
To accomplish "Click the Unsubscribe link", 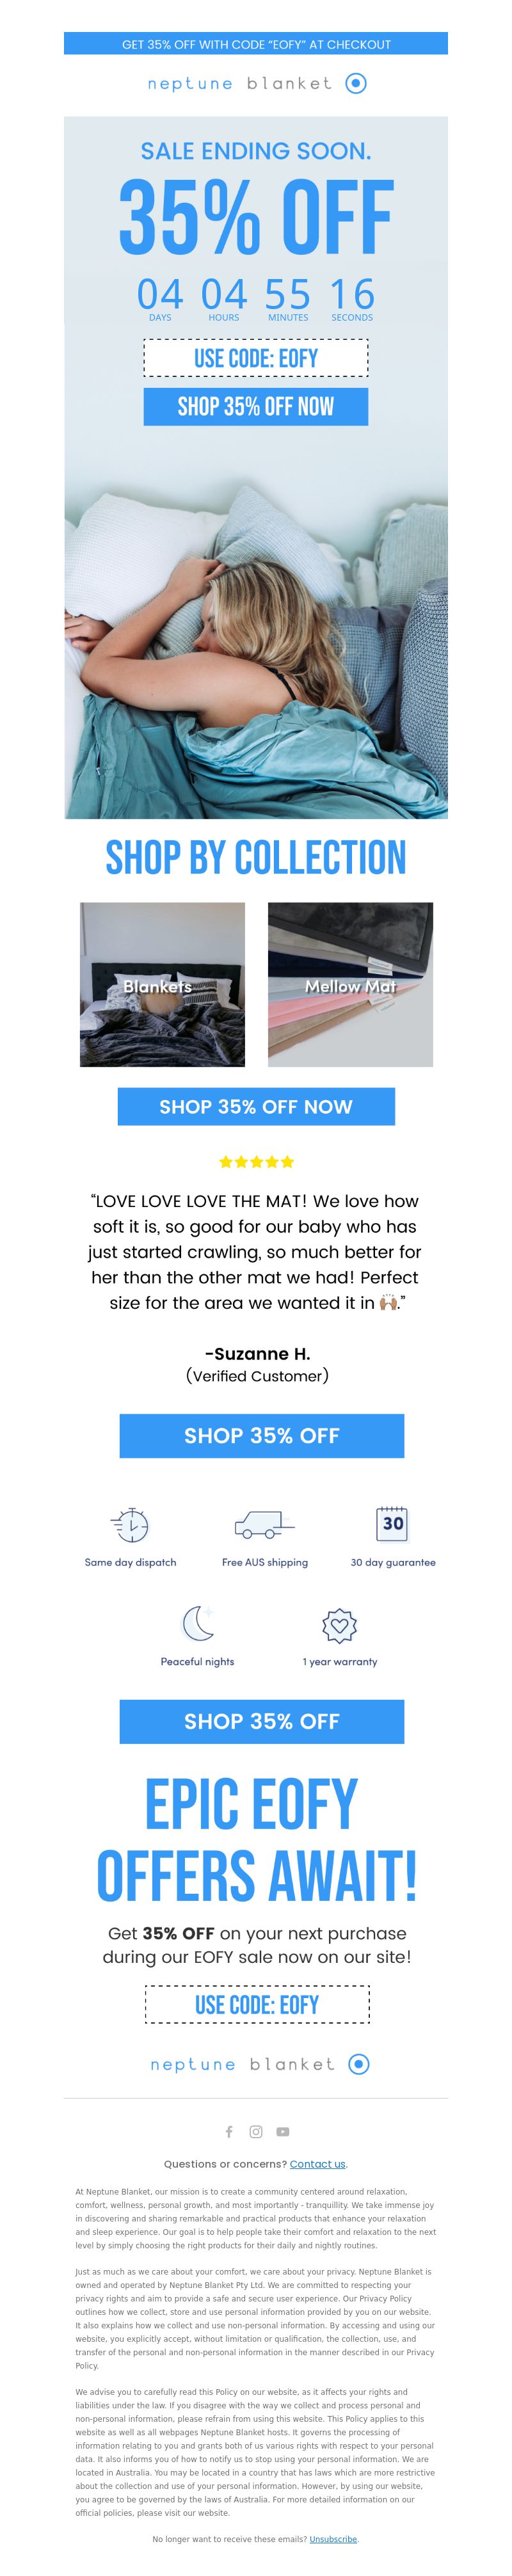I will [333, 2539].
